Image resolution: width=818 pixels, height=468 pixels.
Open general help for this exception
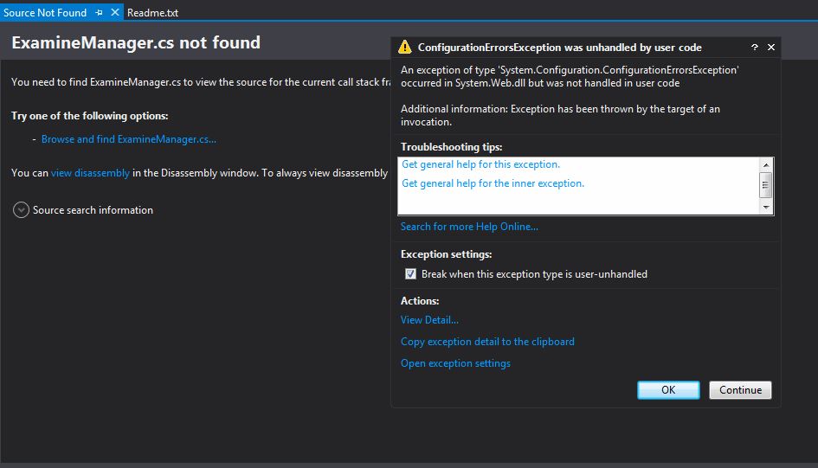pyautogui.click(x=480, y=164)
